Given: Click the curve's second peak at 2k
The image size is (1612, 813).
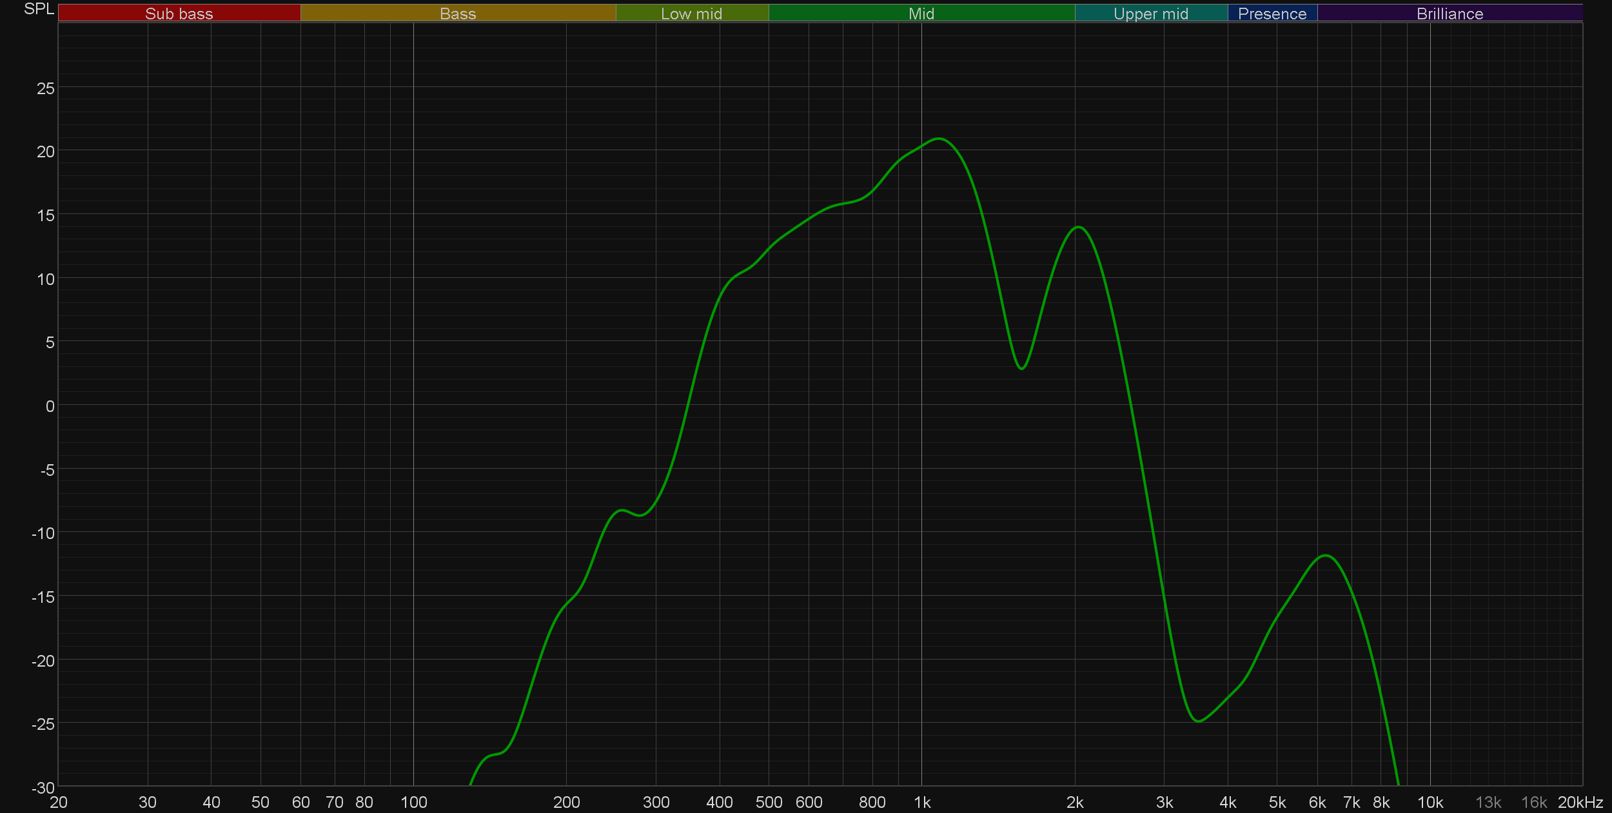Looking at the screenshot, I should pyautogui.click(x=1078, y=227).
